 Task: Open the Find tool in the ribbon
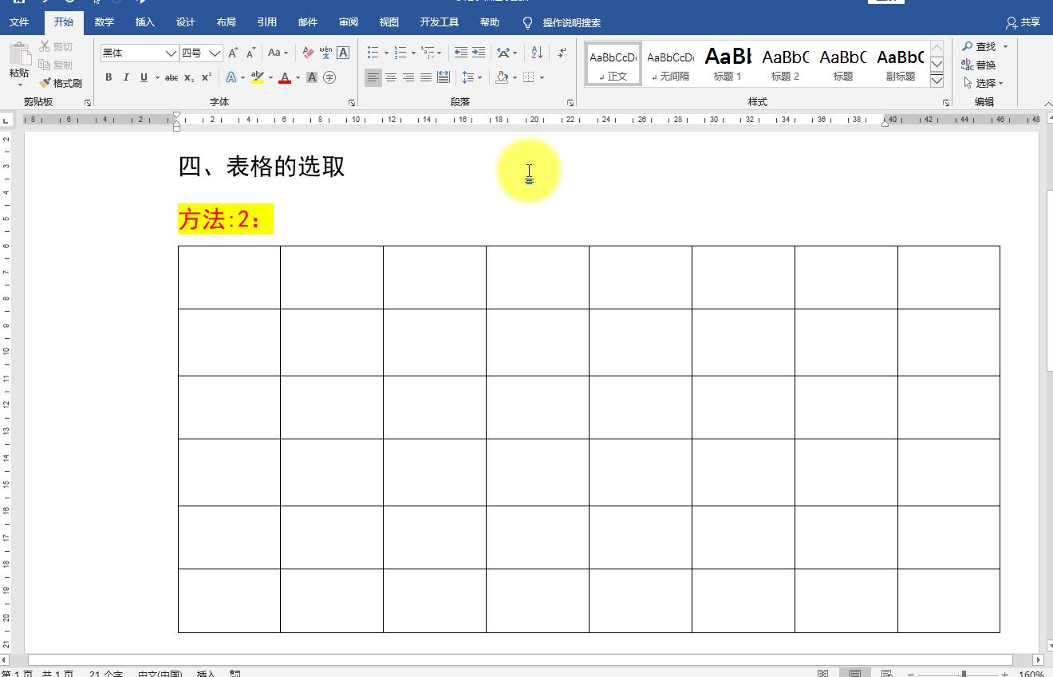(982, 46)
